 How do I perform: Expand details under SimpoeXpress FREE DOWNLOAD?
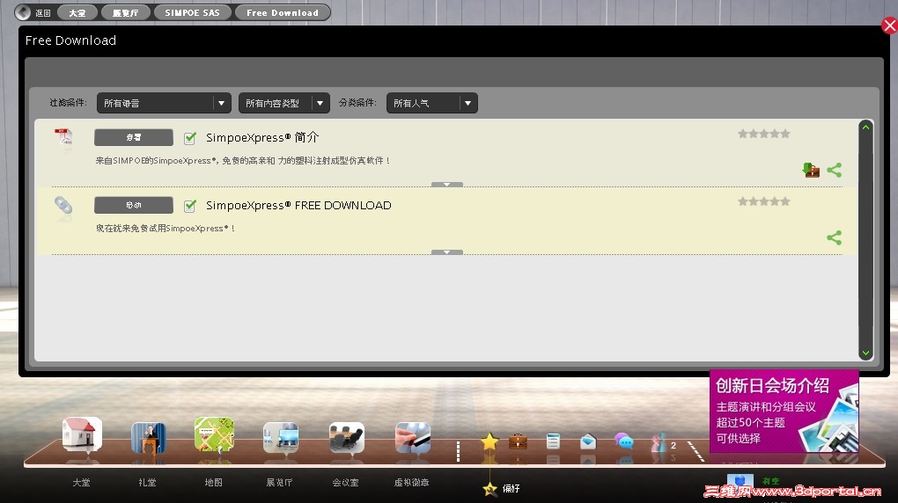click(x=446, y=251)
